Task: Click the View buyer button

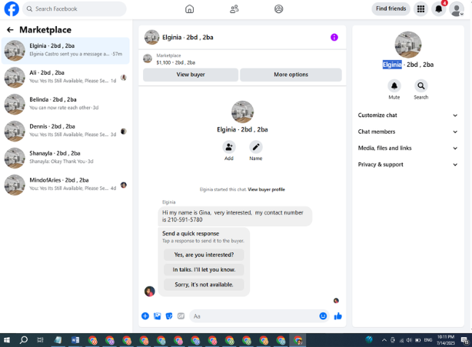Action: pyautogui.click(x=191, y=75)
